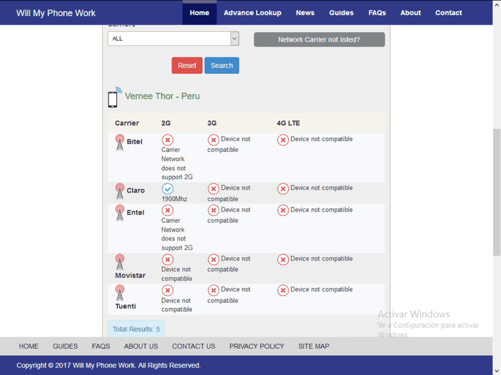Click the Will My Phone Work logo
The width and height of the screenshot is (501, 375).
(x=56, y=13)
